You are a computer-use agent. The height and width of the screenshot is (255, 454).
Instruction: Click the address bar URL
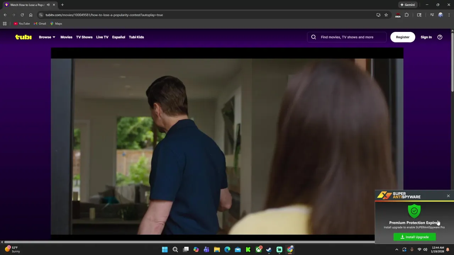pyautogui.click(x=104, y=15)
